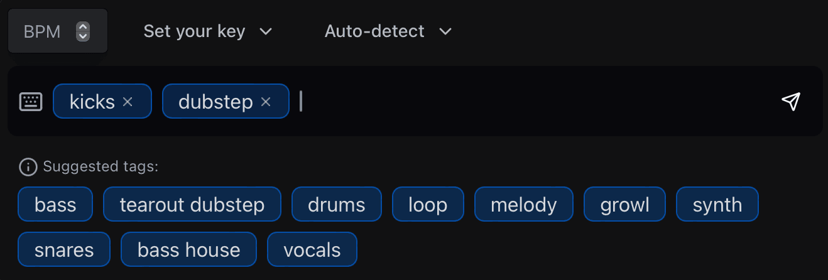
Task: Select the snares suggested tag
Action: pos(64,250)
